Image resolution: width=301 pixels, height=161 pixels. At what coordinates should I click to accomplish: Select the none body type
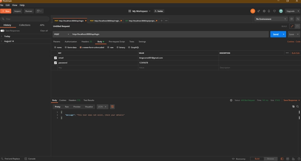(55, 47)
